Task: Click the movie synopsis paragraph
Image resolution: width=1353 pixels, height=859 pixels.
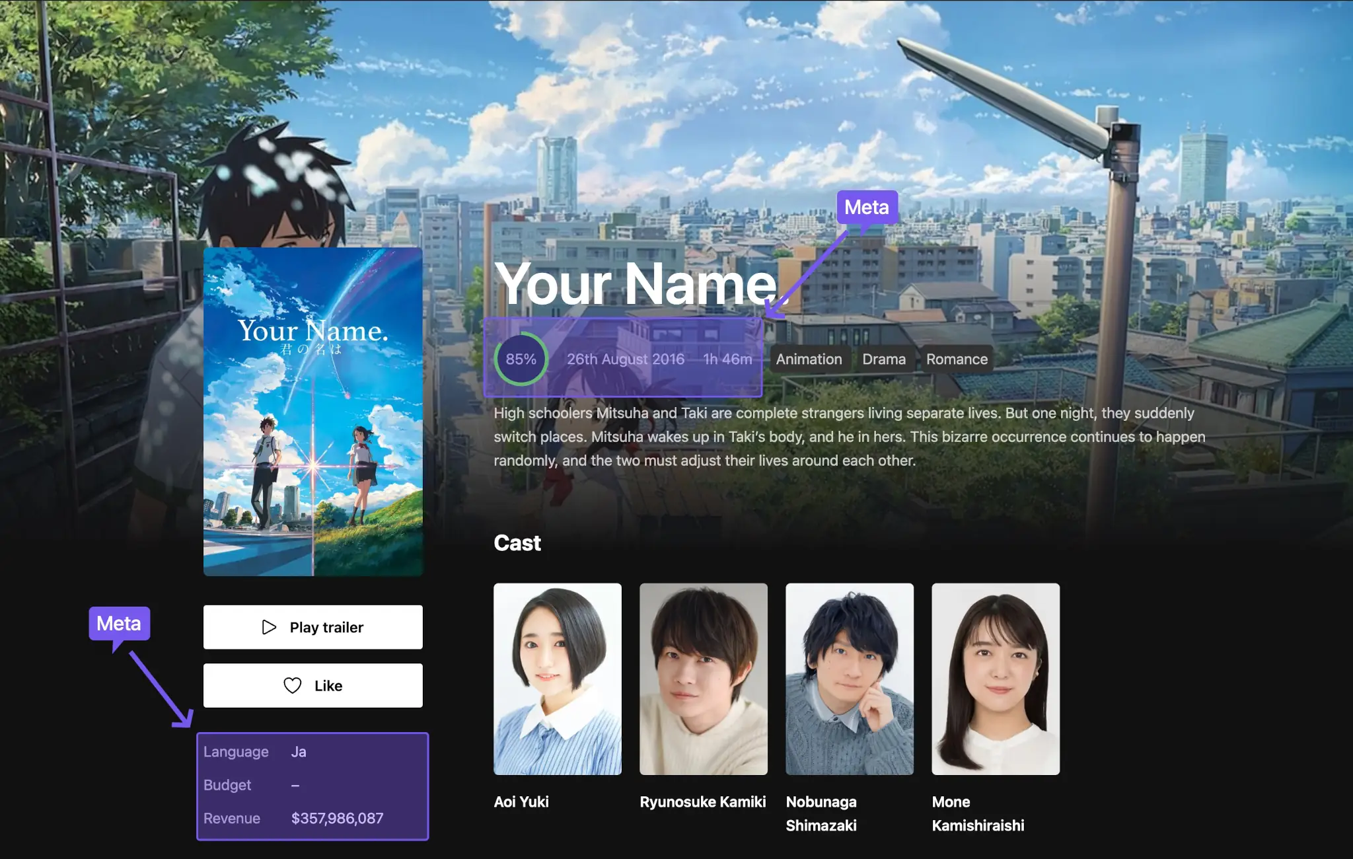Action: click(x=850, y=437)
